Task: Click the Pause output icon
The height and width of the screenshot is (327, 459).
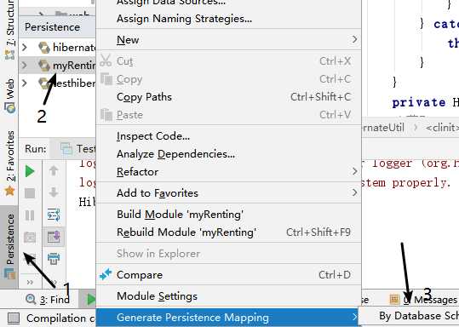Action: click(x=30, y=215)
